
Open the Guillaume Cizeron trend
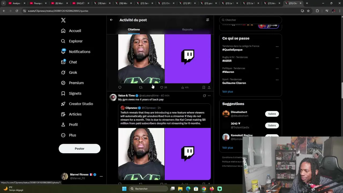234,83
